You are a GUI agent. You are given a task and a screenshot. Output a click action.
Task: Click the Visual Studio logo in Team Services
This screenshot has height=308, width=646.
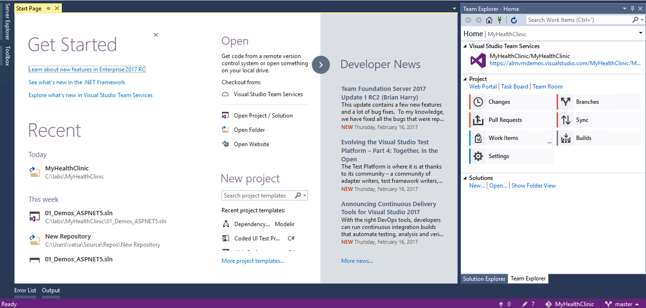pos(478,60)
